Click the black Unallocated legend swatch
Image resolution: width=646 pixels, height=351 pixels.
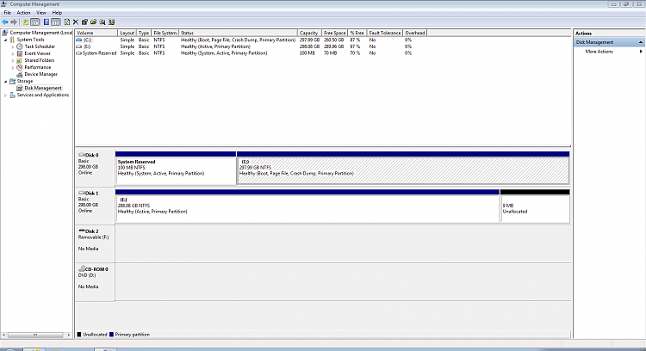coord(79,335)
